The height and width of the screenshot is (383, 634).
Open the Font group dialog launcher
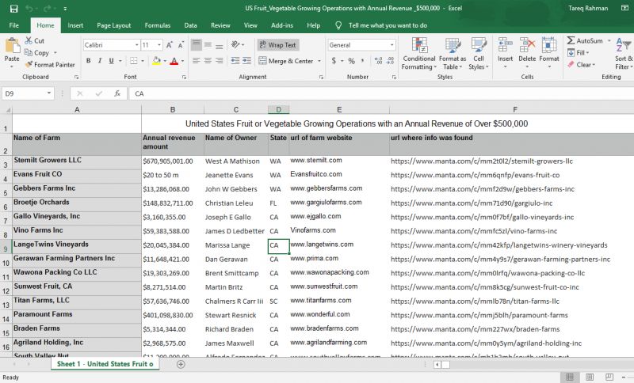(184, 77)
